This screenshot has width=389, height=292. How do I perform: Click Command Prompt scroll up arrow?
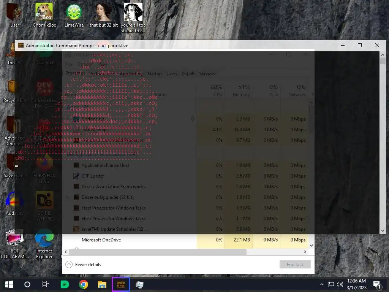383,55
